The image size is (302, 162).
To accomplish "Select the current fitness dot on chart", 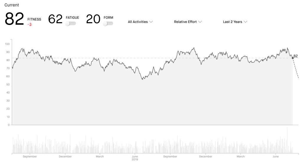I will point(293,58).
